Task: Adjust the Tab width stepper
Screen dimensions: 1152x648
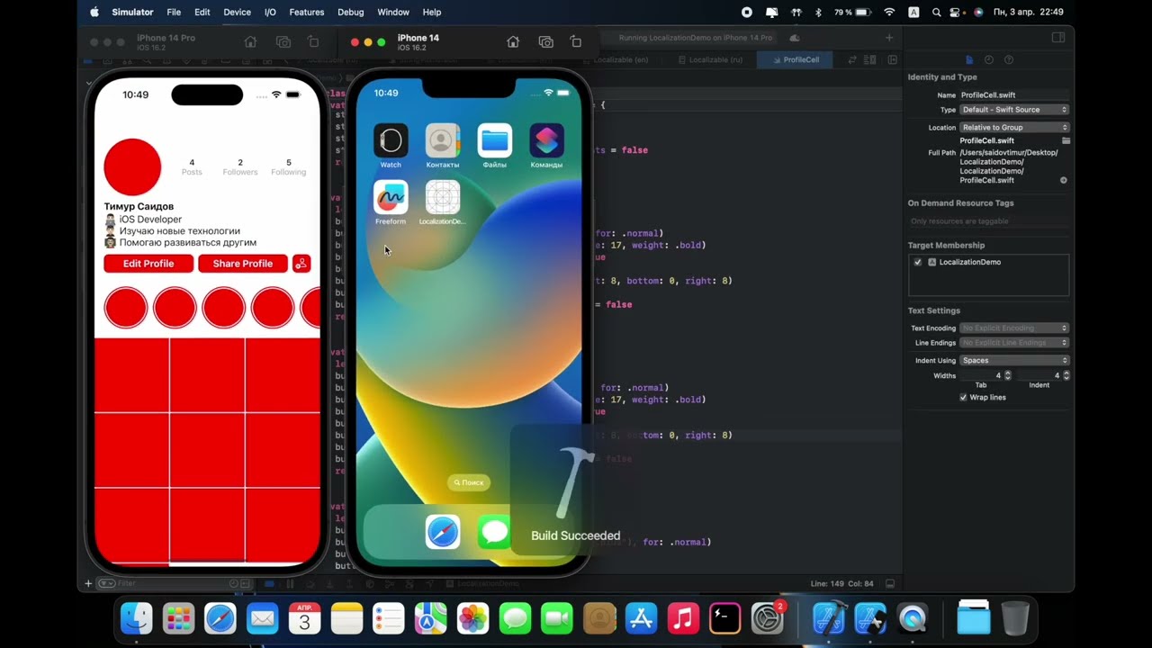Action: 1008,375
